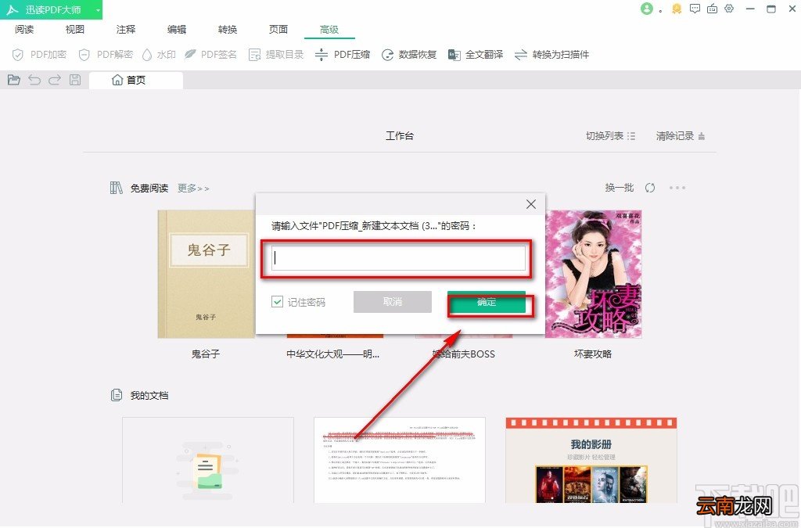The height and width of the screenshot is (528, 801).
Task: Click the 取消 button
Action: coord(393,302)
